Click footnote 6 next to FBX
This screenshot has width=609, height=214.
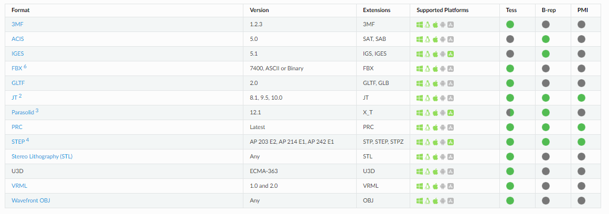click(25, 67)
